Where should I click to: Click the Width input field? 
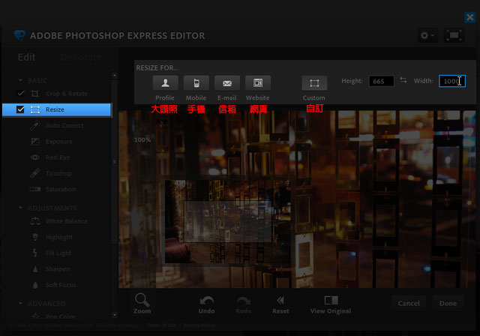(452, 81)
